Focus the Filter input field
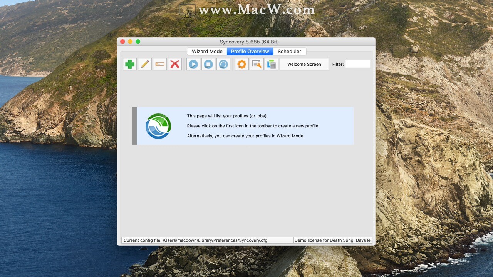493x277 pixels. click(358, 64)
